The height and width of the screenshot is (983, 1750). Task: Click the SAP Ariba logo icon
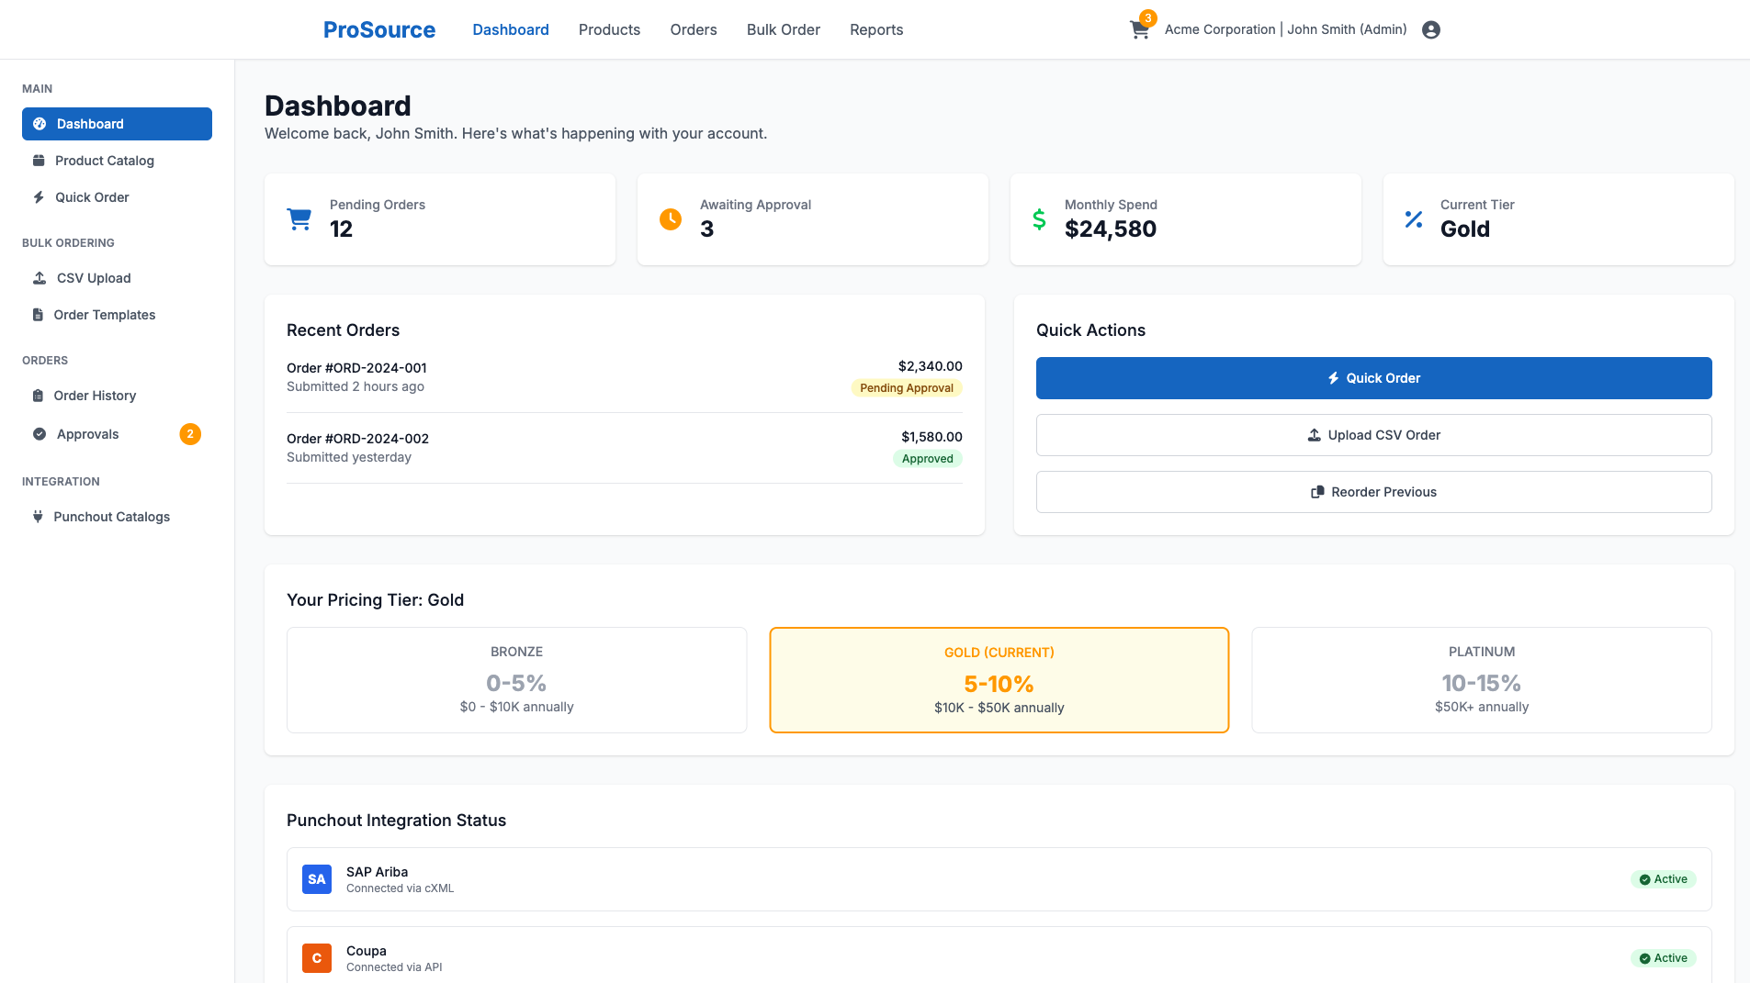click(316, 878)
